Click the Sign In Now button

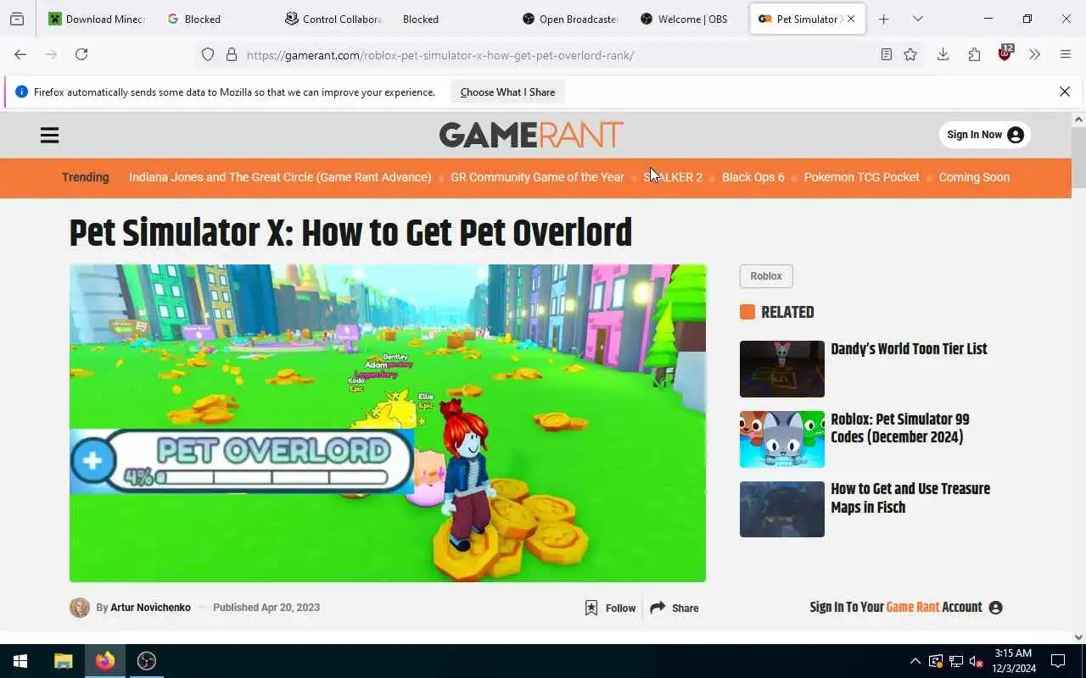984,135
